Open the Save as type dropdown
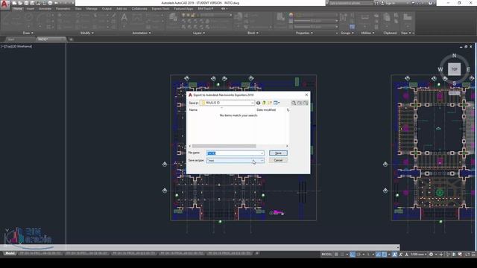Screen dimensions: 477x268 [x=262, y=161]
